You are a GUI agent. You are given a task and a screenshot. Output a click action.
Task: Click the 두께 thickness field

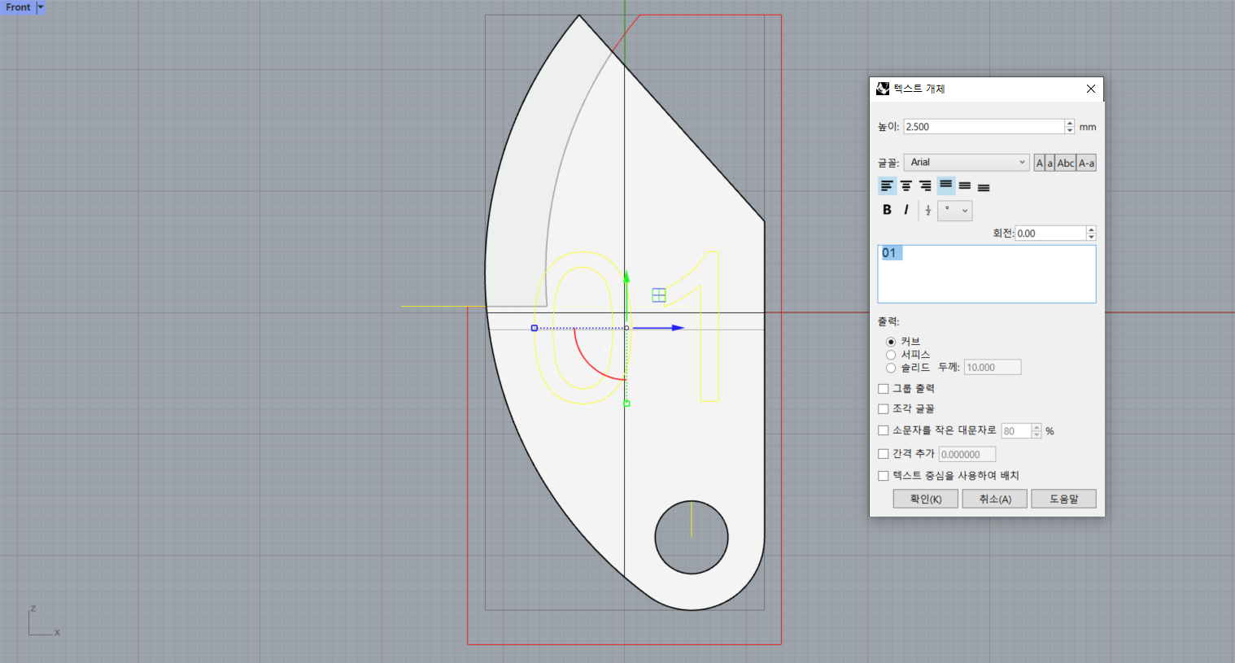(x=993, y=368)
